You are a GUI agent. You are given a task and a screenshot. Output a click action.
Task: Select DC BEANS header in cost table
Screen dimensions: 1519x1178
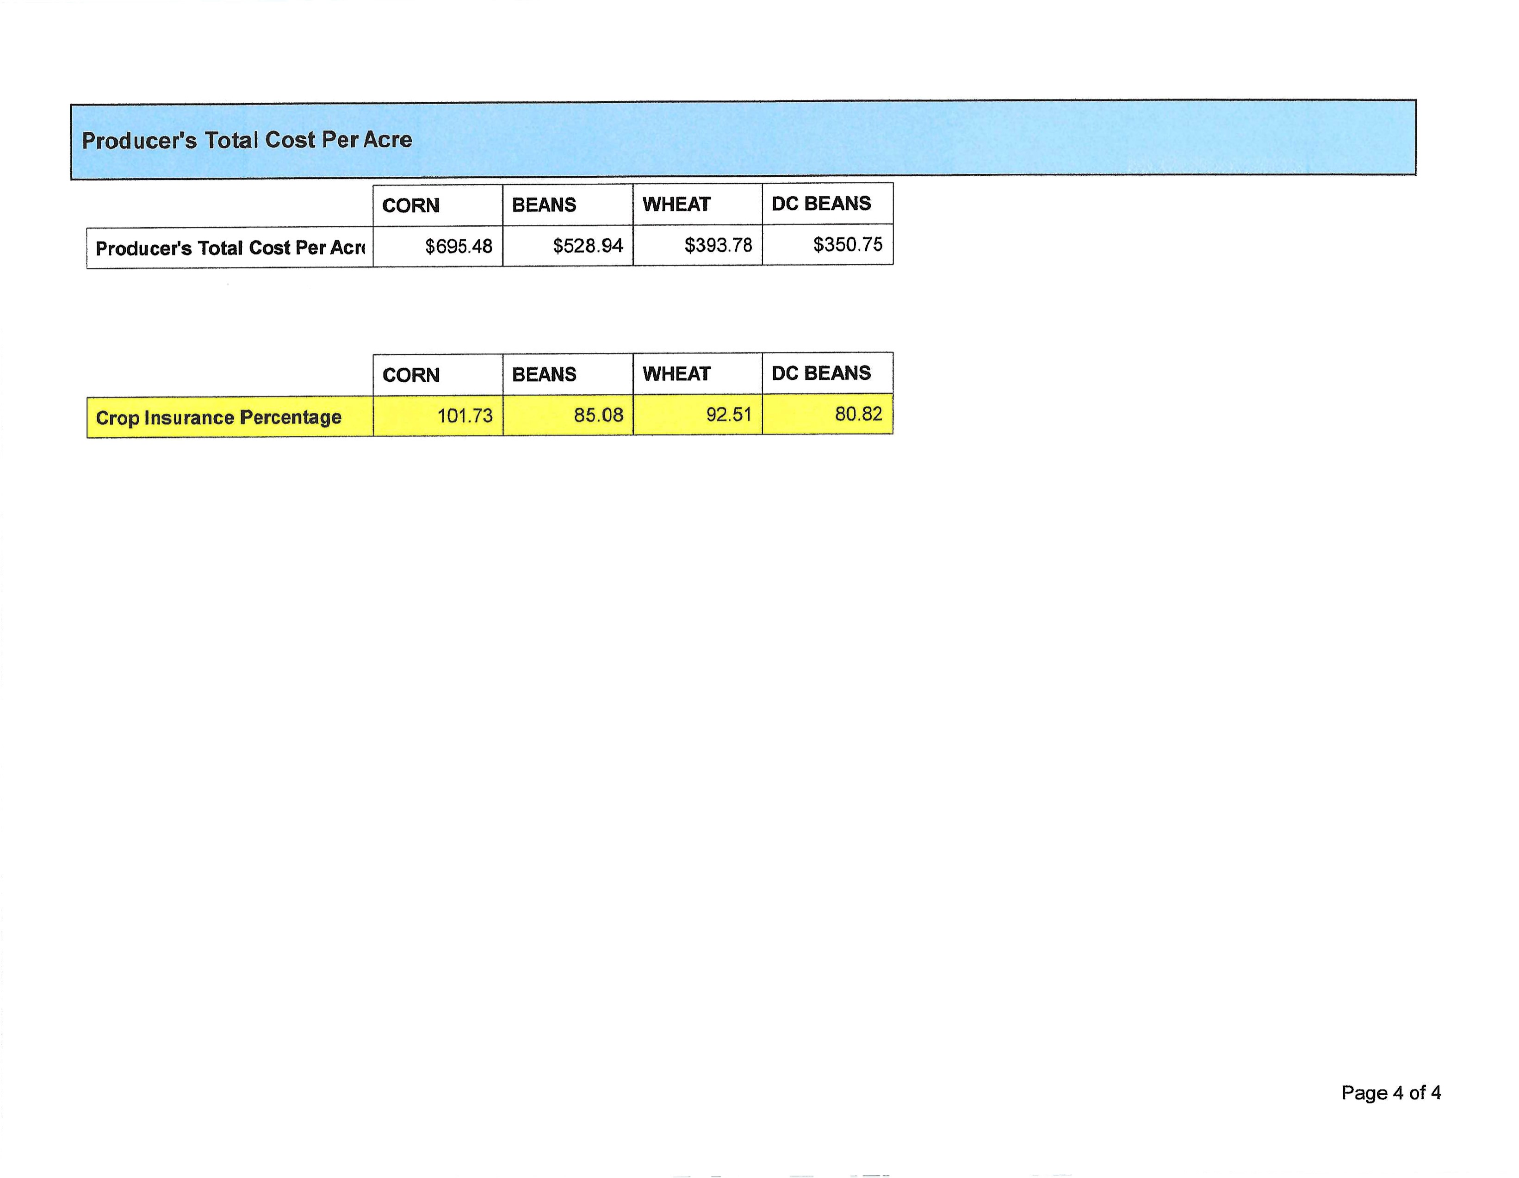tap(821, 204)
